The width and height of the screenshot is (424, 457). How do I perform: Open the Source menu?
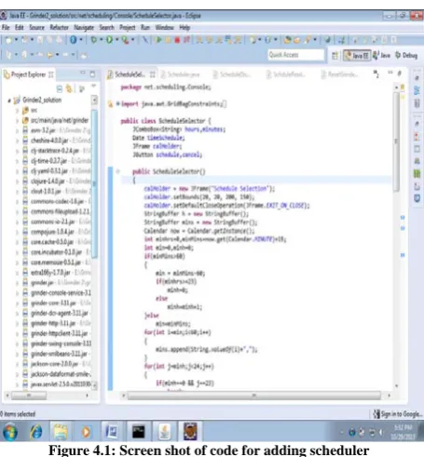[x=36, y=28]
